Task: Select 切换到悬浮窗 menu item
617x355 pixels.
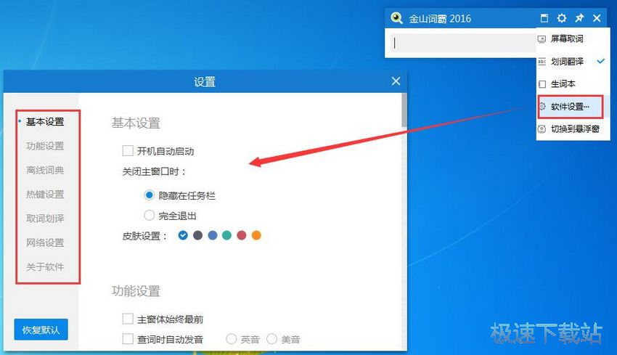Action: [573, 129]
